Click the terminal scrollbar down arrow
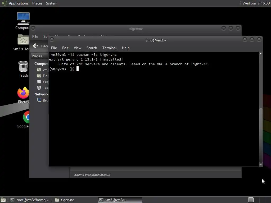Image resolution: width=271 pixels, height=203 pixels. (261, 165)
